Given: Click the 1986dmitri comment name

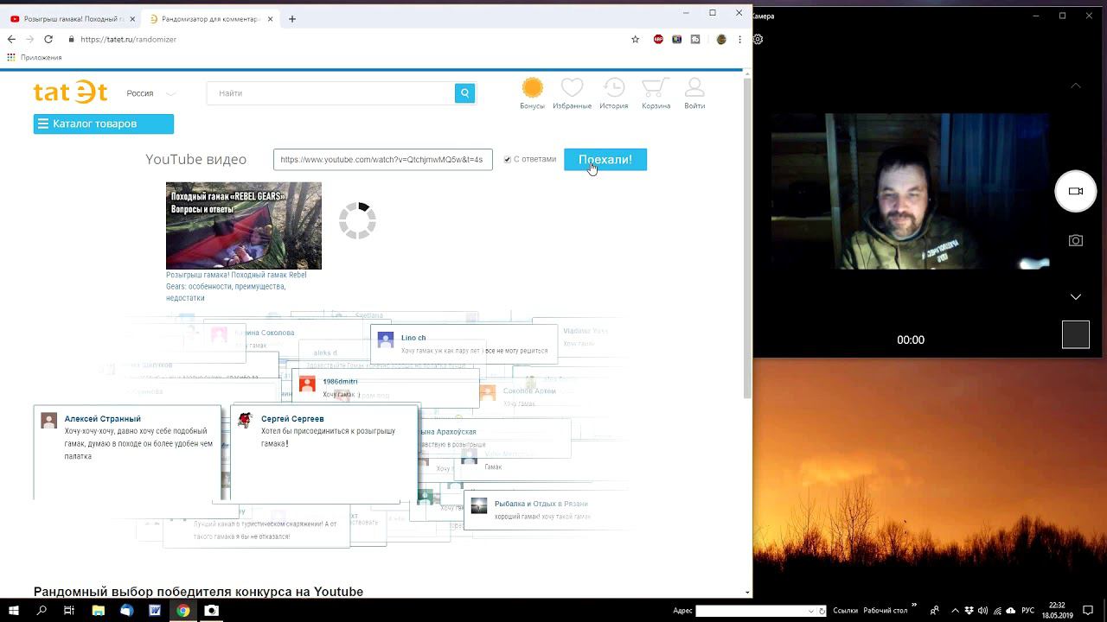Looking at the screenshot, I should click(x=340, y=382).
